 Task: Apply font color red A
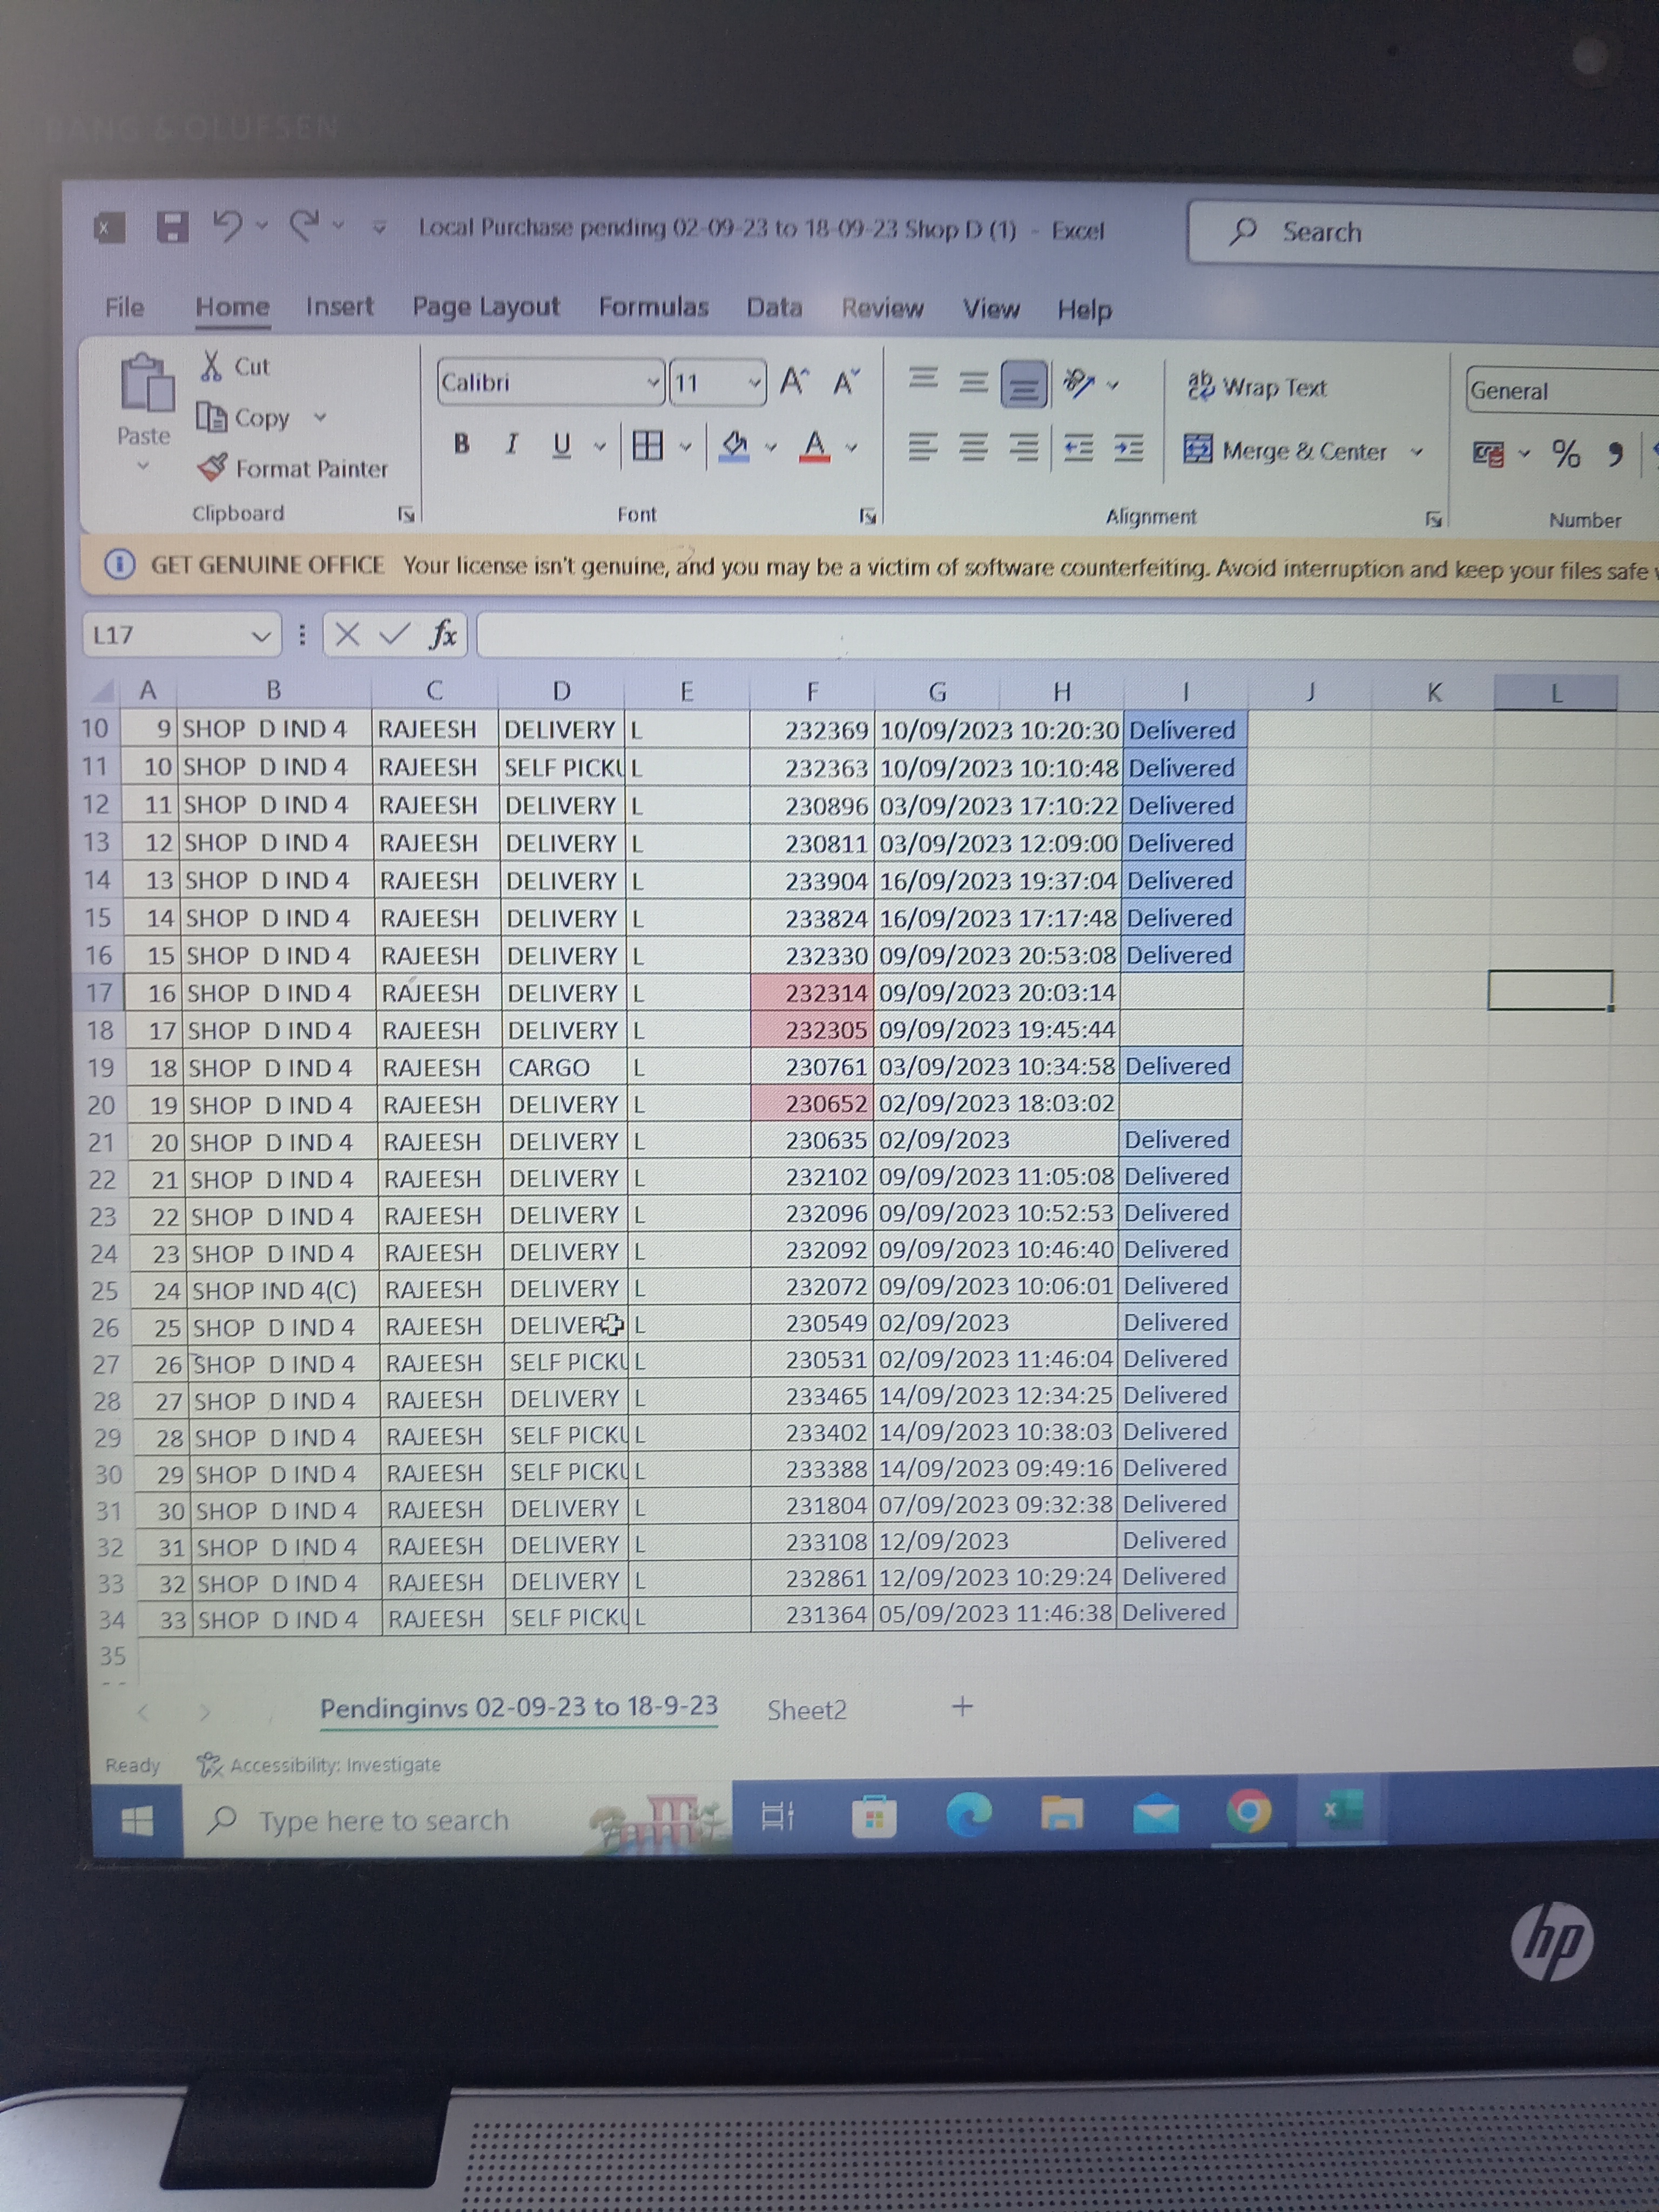pyautogui.click(x=815, y=446)
